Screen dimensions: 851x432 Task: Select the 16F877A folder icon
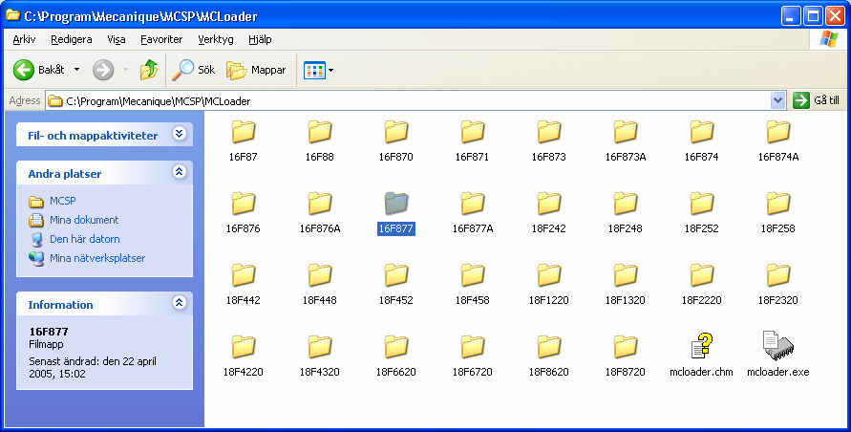click(x=472, y=204)
